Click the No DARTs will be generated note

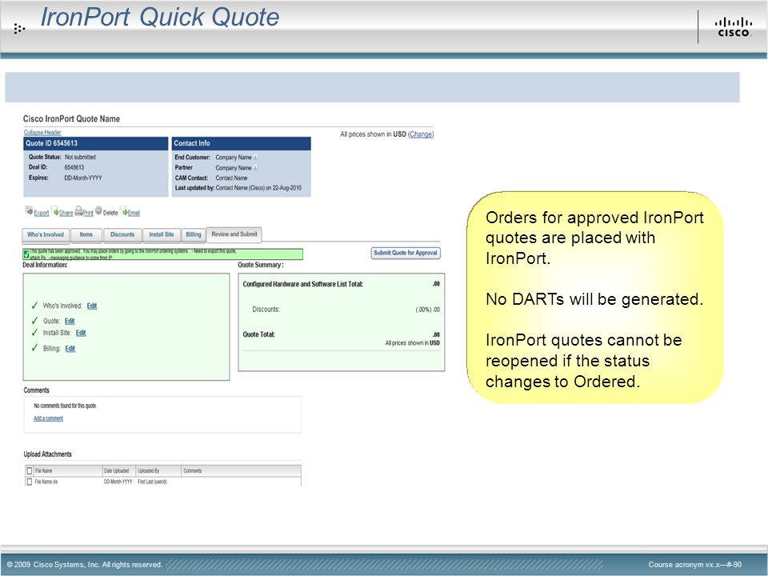tap(594, 298)
